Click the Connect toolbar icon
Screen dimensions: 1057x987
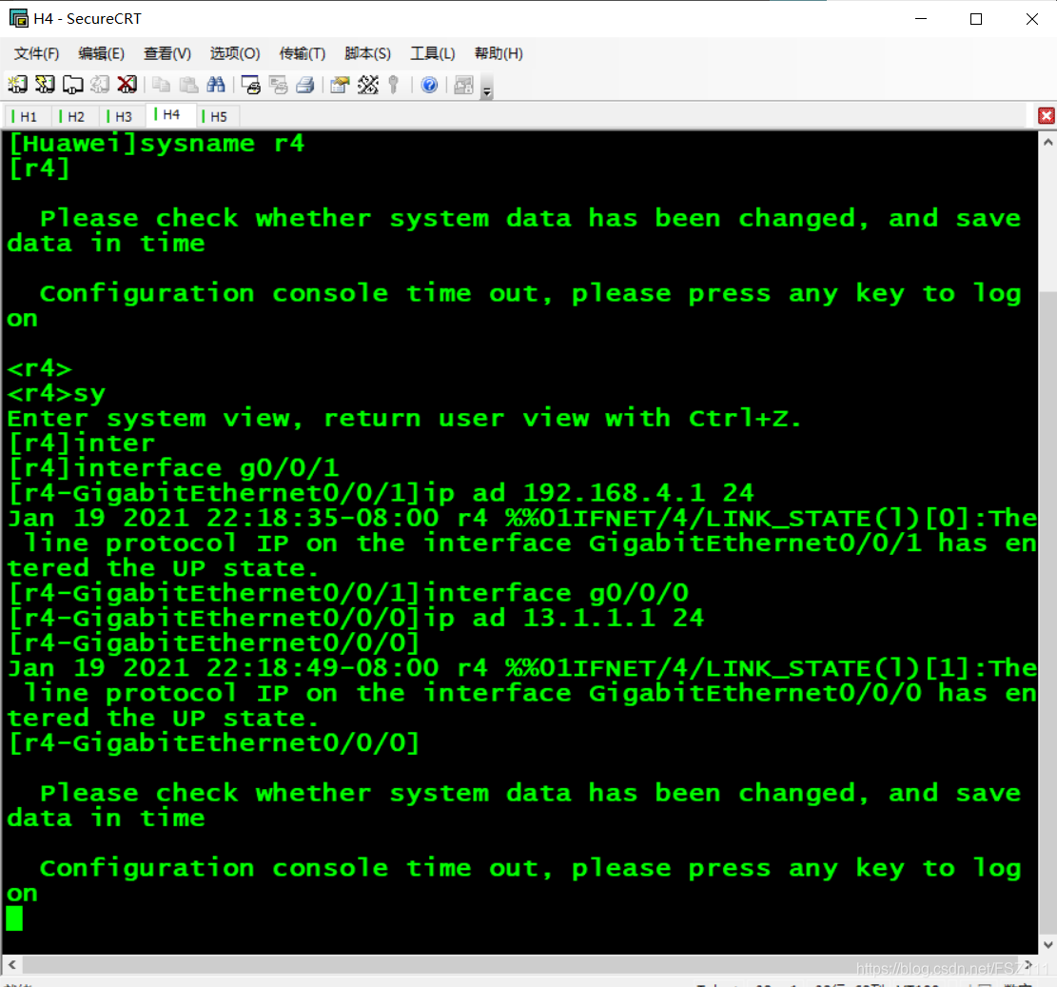click(x=17, y=85)
